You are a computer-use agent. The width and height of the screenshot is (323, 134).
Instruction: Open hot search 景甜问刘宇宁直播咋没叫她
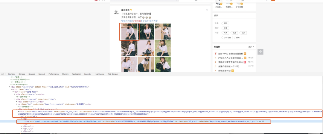click(231, 62)
